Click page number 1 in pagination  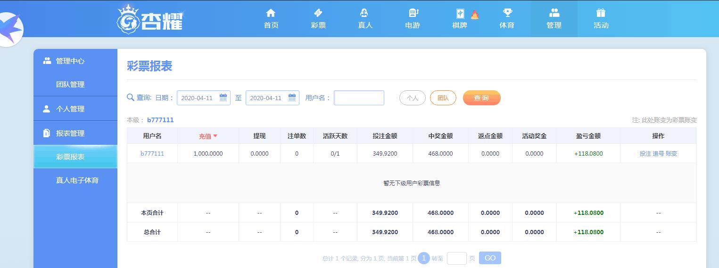pyautogui.click(x=424, y=258)
